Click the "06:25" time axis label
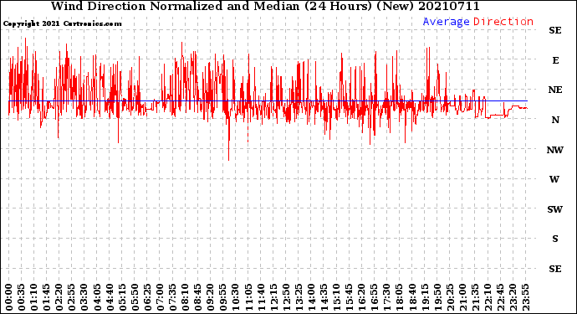The height and width of the screenshot is (314, 577). [x=147, y=297]
